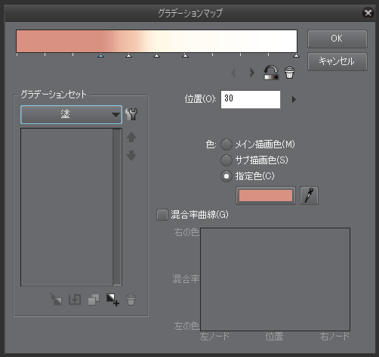Click the OK button
This screenshot has height=357, width=379.
click(x=337, y=39)
